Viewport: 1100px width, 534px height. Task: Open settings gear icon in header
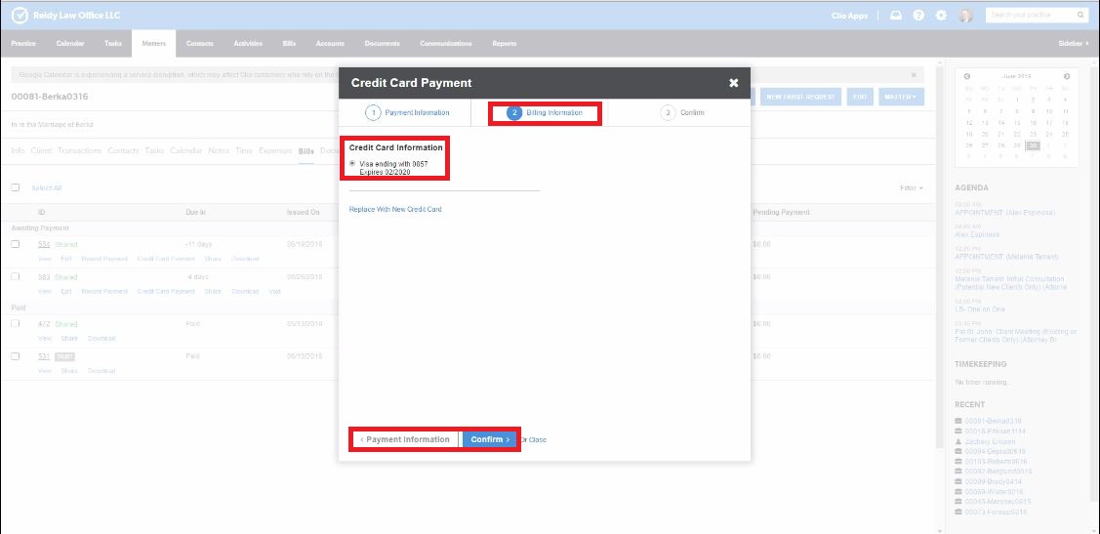[941, 16]
